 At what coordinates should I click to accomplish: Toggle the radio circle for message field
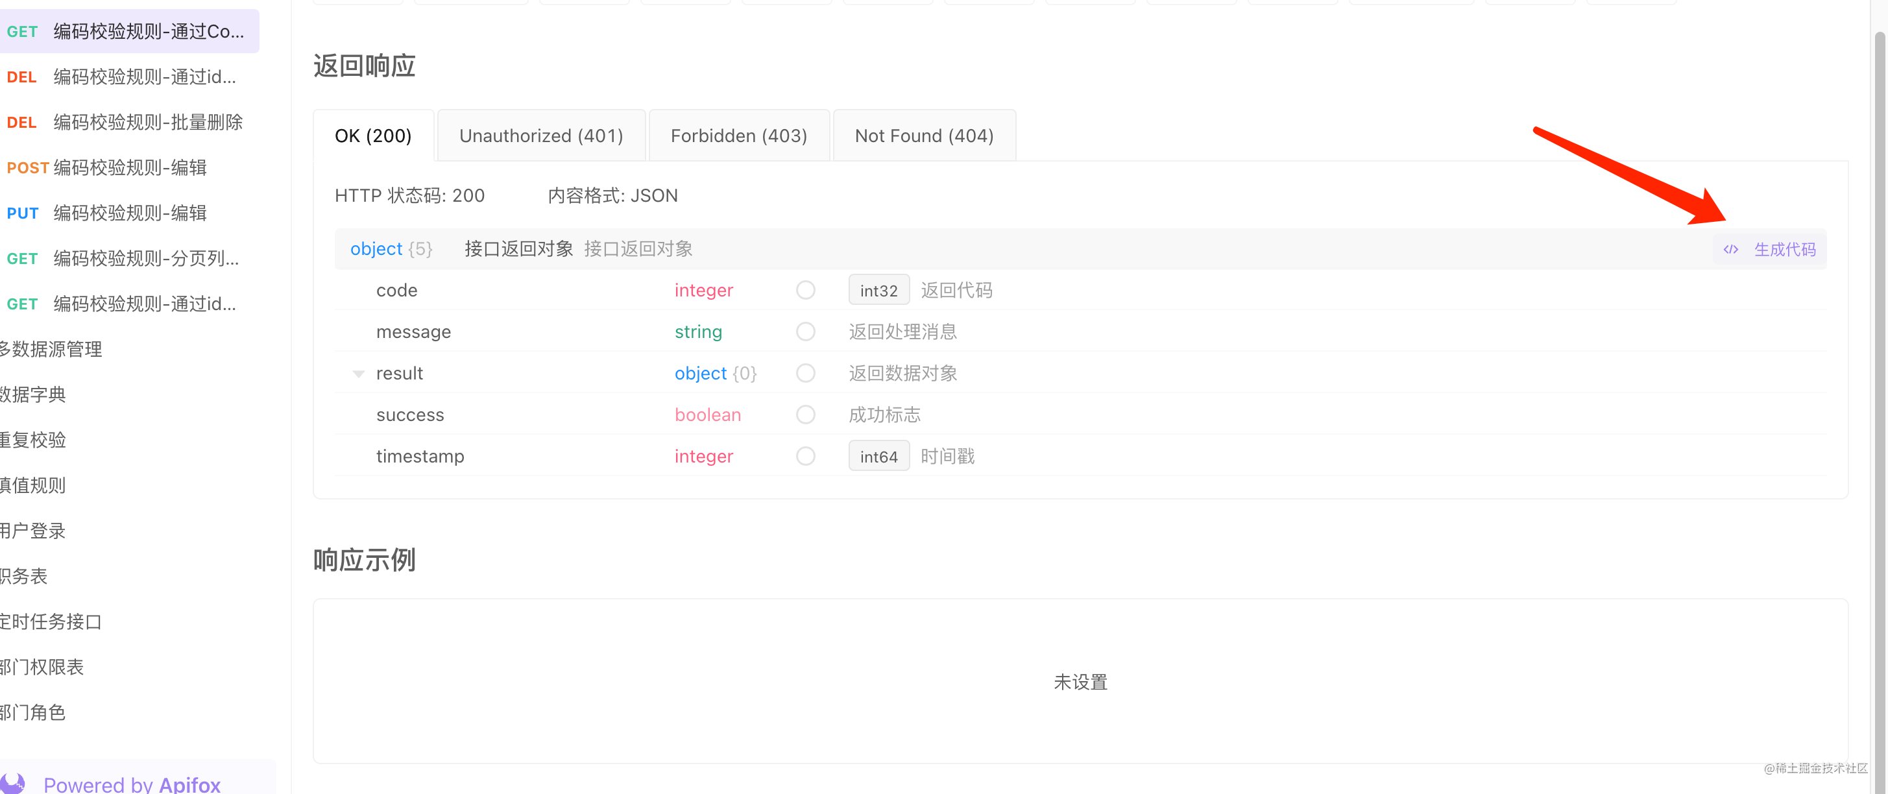tap(805, 332)
